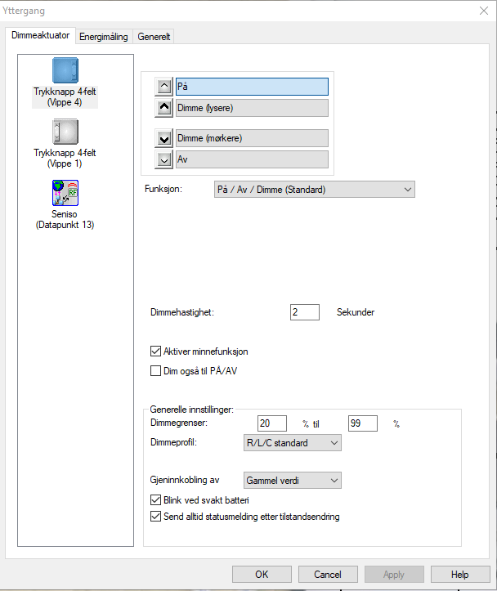Open the Generelt tab
The height and width of the screenshot is (591, 497).
point(154,37)
